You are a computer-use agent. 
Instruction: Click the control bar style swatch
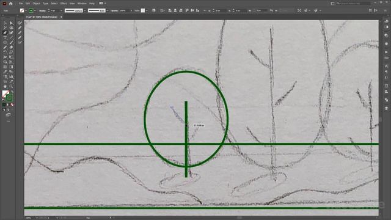pyautogui.click(x=143, y=10)
